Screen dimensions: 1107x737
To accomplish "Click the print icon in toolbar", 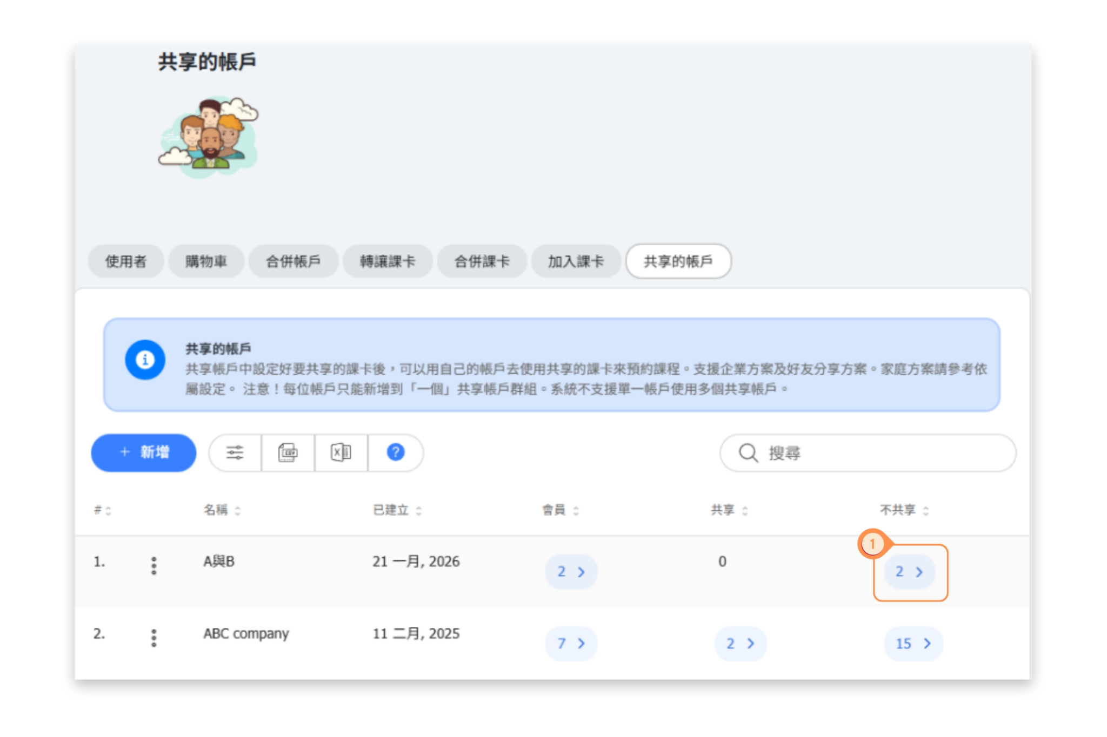I will 288,452.
